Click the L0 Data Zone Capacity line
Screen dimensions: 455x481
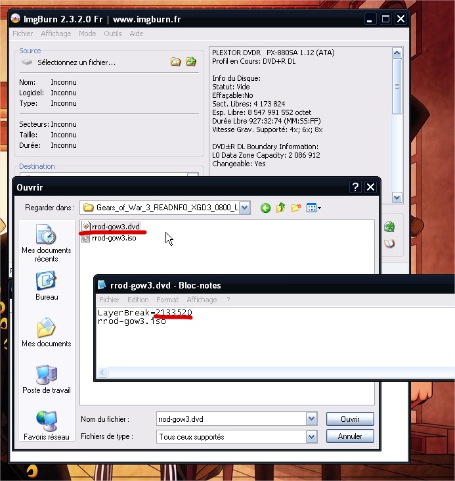coord(266,155)
